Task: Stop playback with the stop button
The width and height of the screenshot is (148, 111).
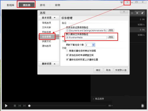Action: tap(15, 106)
